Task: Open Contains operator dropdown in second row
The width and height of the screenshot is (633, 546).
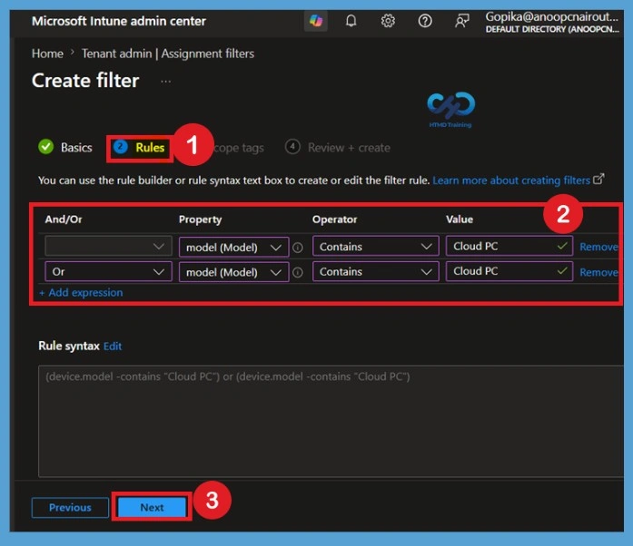Action: point(375,272)
